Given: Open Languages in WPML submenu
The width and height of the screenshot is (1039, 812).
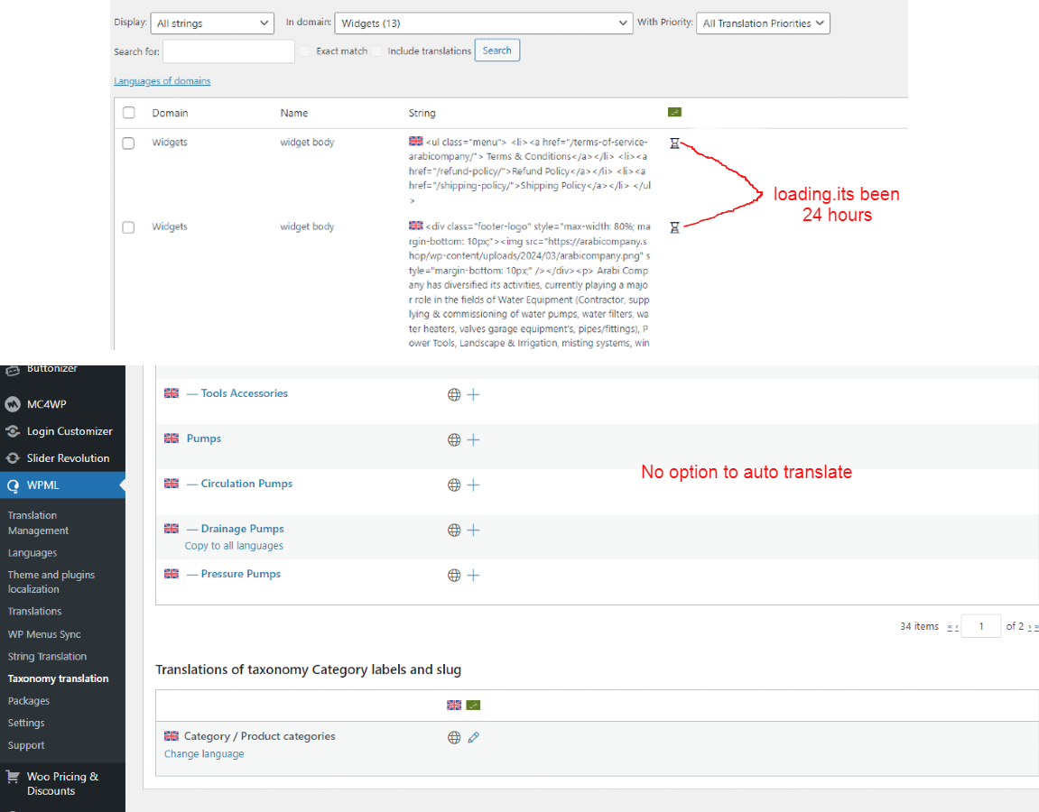Looking at the screenshot, I should pos(32,552).
